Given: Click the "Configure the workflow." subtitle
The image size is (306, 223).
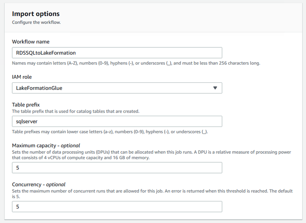Looking at the screenshot, I should (x=36, y=22).
